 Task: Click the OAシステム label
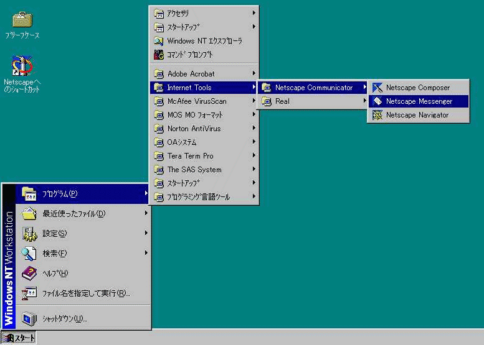point(182,142)
